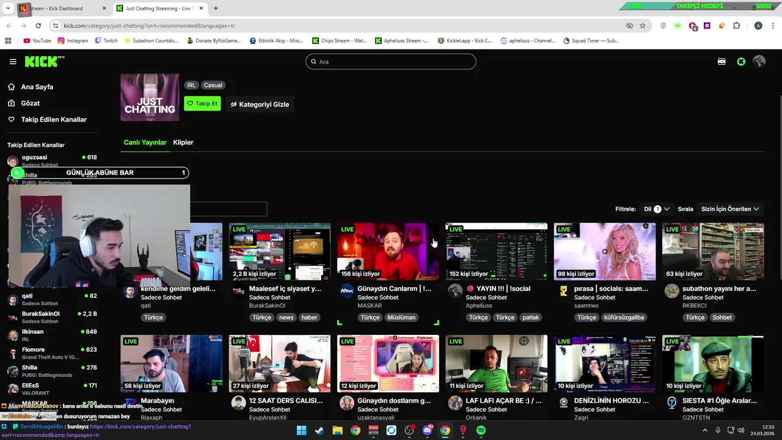This screenshot has height=440, width=782.
Task: Switch to Canlı Yayınlar tab
Action: click(145, 142)
